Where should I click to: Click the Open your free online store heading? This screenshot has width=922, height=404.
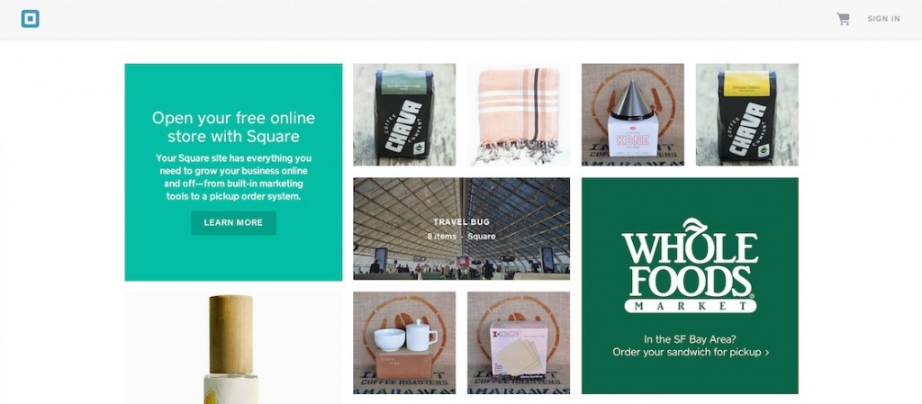pyautogui.click(x=233, y=127)
